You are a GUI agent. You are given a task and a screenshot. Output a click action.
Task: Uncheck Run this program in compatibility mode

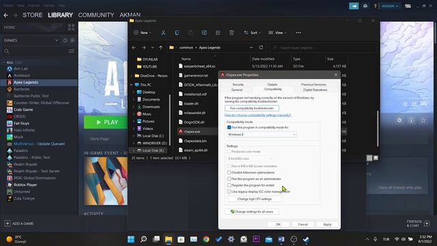tap(229, 128)
